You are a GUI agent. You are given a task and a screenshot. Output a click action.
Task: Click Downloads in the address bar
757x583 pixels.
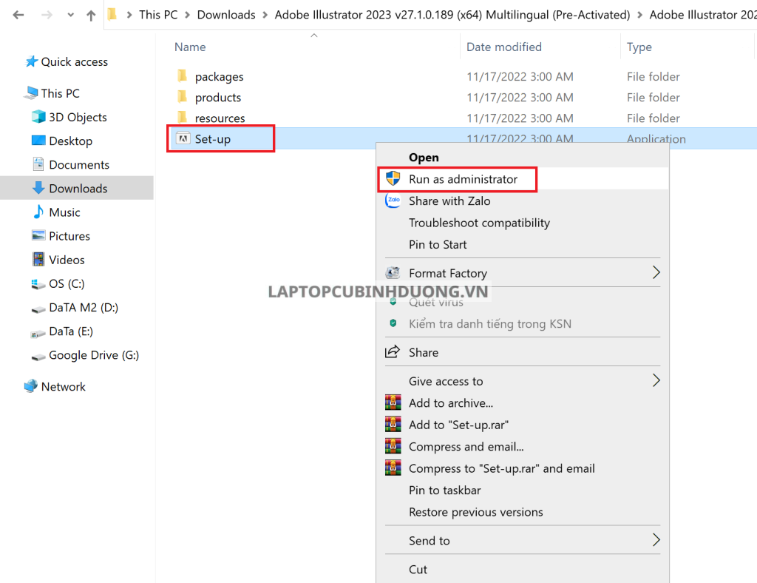click(x=226, y=15)
